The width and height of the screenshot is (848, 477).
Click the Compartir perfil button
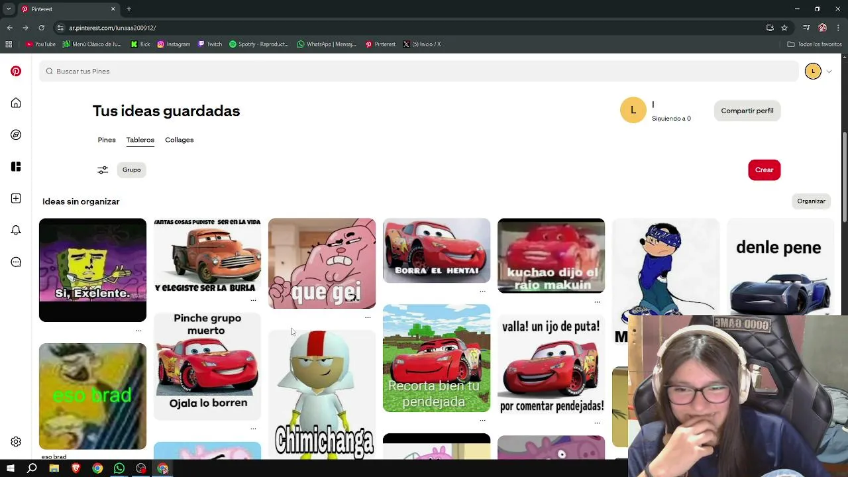point(747,111)
